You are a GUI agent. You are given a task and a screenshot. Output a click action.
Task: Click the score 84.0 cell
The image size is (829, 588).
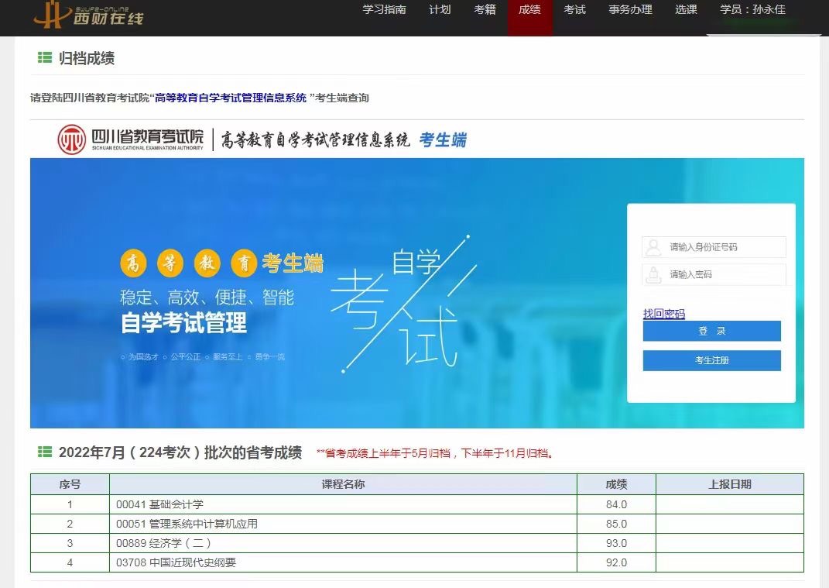click(x=616, y=504)
